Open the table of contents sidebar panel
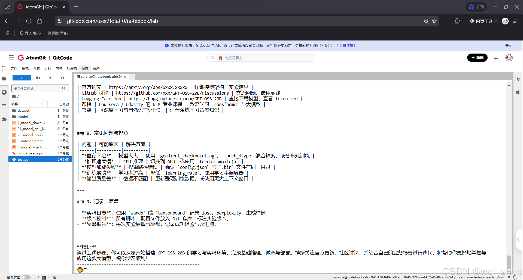 4,106
